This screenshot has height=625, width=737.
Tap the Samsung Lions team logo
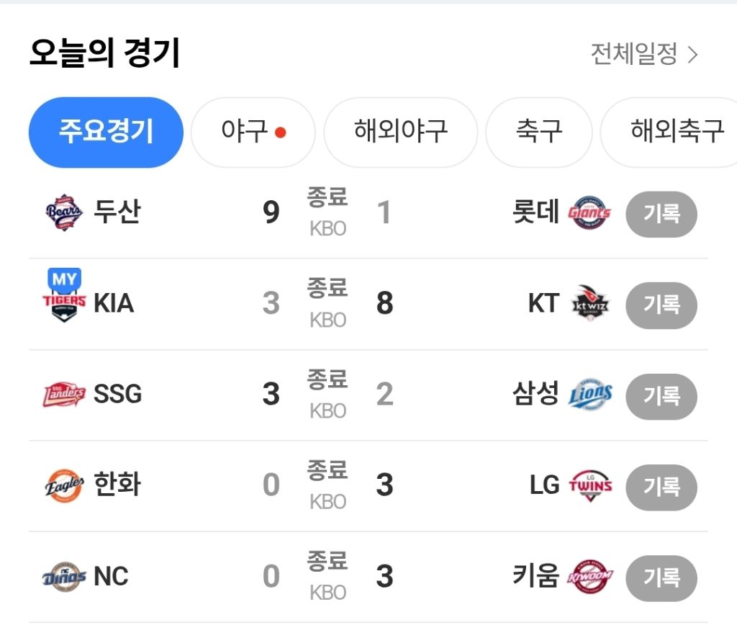(x=589, y=395)
